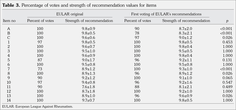The width and height of the screenshot is (236, 110).
Task: Select the "EULAR original" column group header
Action: tap(69, 14)
